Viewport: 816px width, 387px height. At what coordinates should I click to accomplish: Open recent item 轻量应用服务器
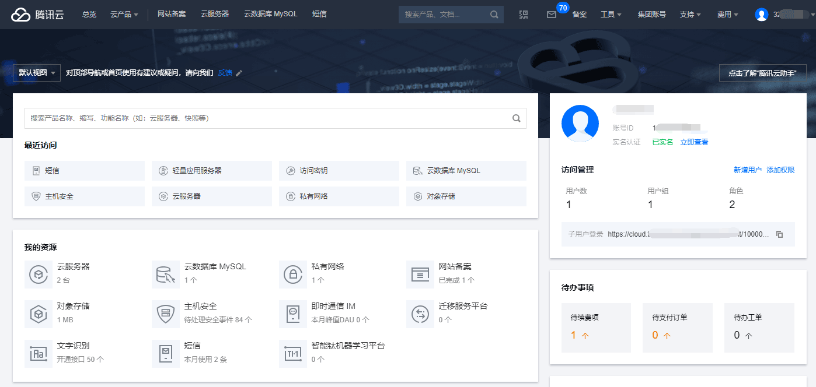(212, 171)
